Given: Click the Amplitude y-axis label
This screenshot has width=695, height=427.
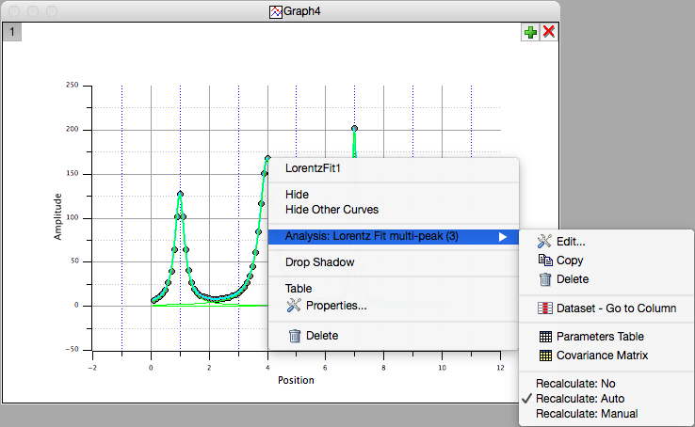Looking at the screenshot, I should coord(57,216).
